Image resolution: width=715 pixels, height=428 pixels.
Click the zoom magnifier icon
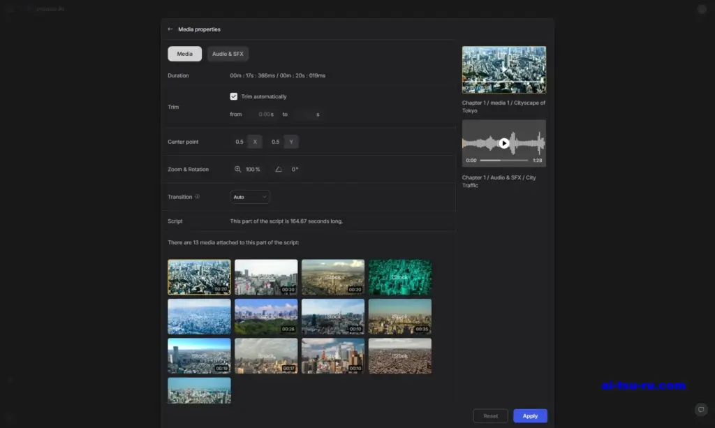pos(237,169)
